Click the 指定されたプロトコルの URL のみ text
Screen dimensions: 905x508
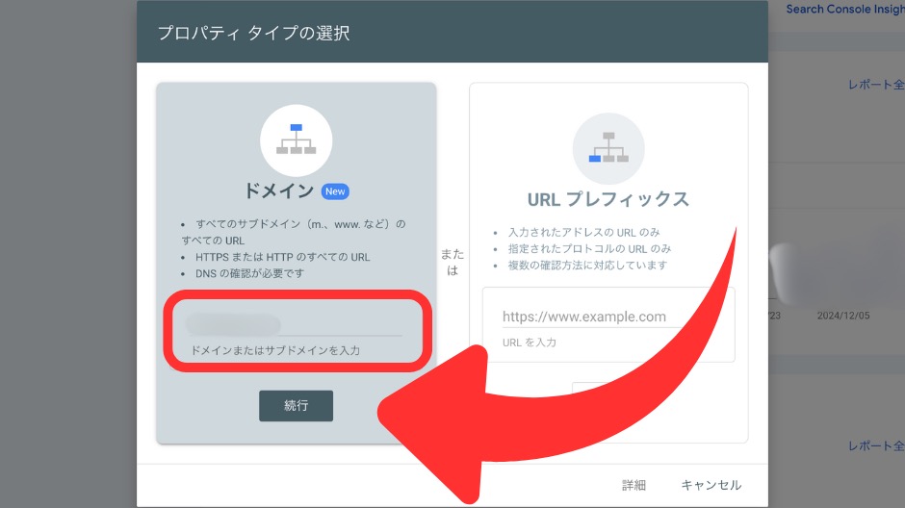coord(589,248)
